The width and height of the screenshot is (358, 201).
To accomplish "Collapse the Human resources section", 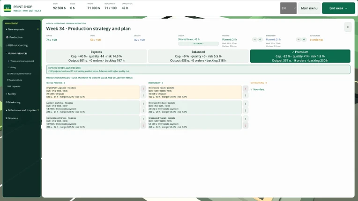I will 16,53.
